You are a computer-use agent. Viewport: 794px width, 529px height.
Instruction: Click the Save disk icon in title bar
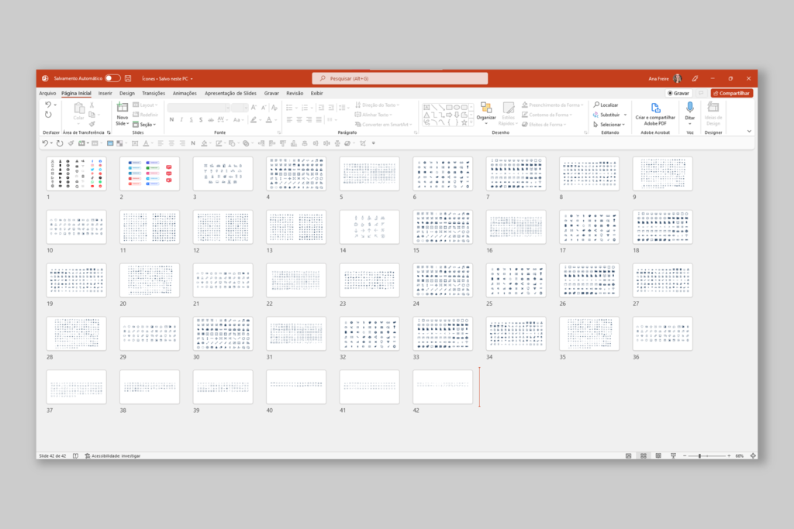tap(128, 78)
